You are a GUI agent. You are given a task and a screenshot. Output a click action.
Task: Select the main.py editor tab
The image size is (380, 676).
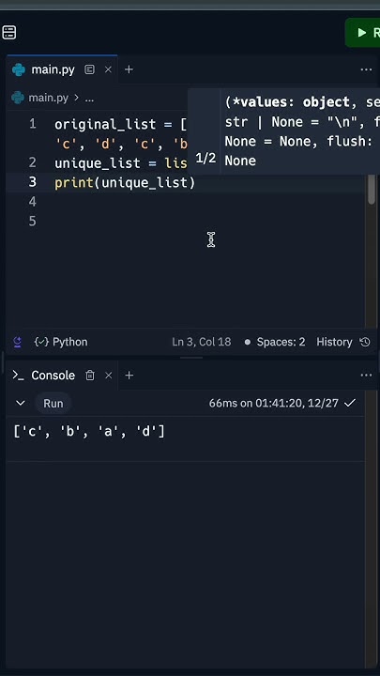click(62, 69)
